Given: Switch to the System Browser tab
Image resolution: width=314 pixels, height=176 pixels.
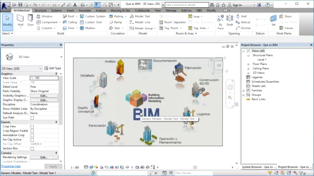Looking at the screenshot, I should pyautogui.click(x=259, y=167).
